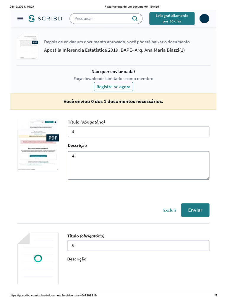
Task: Open the user profile avatar
Action: (x=204, y=19)
